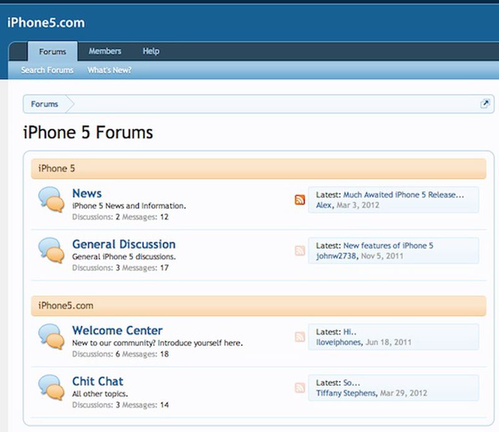This screenshot has width=499, height=432.
Task: Click the RSS feed icon for General Discussion
Action: coord(299,249)
